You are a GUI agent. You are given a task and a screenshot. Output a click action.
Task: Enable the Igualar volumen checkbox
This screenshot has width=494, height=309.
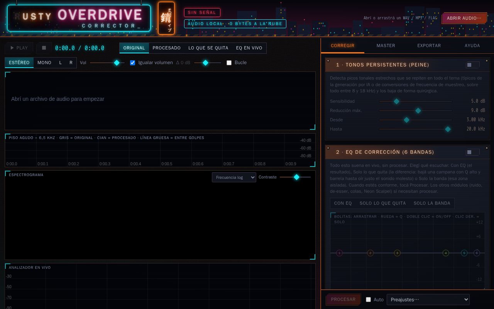pos(132,63)
